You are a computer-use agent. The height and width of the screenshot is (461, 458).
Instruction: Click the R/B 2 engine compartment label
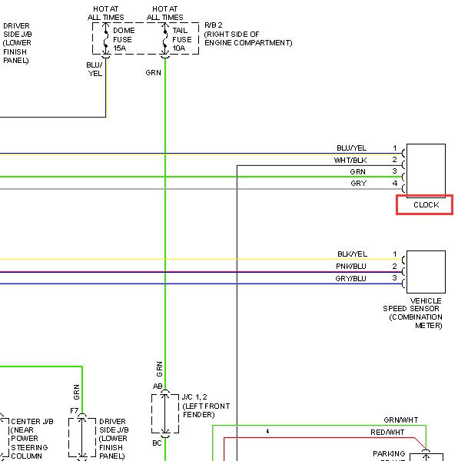tap(248, 34)
